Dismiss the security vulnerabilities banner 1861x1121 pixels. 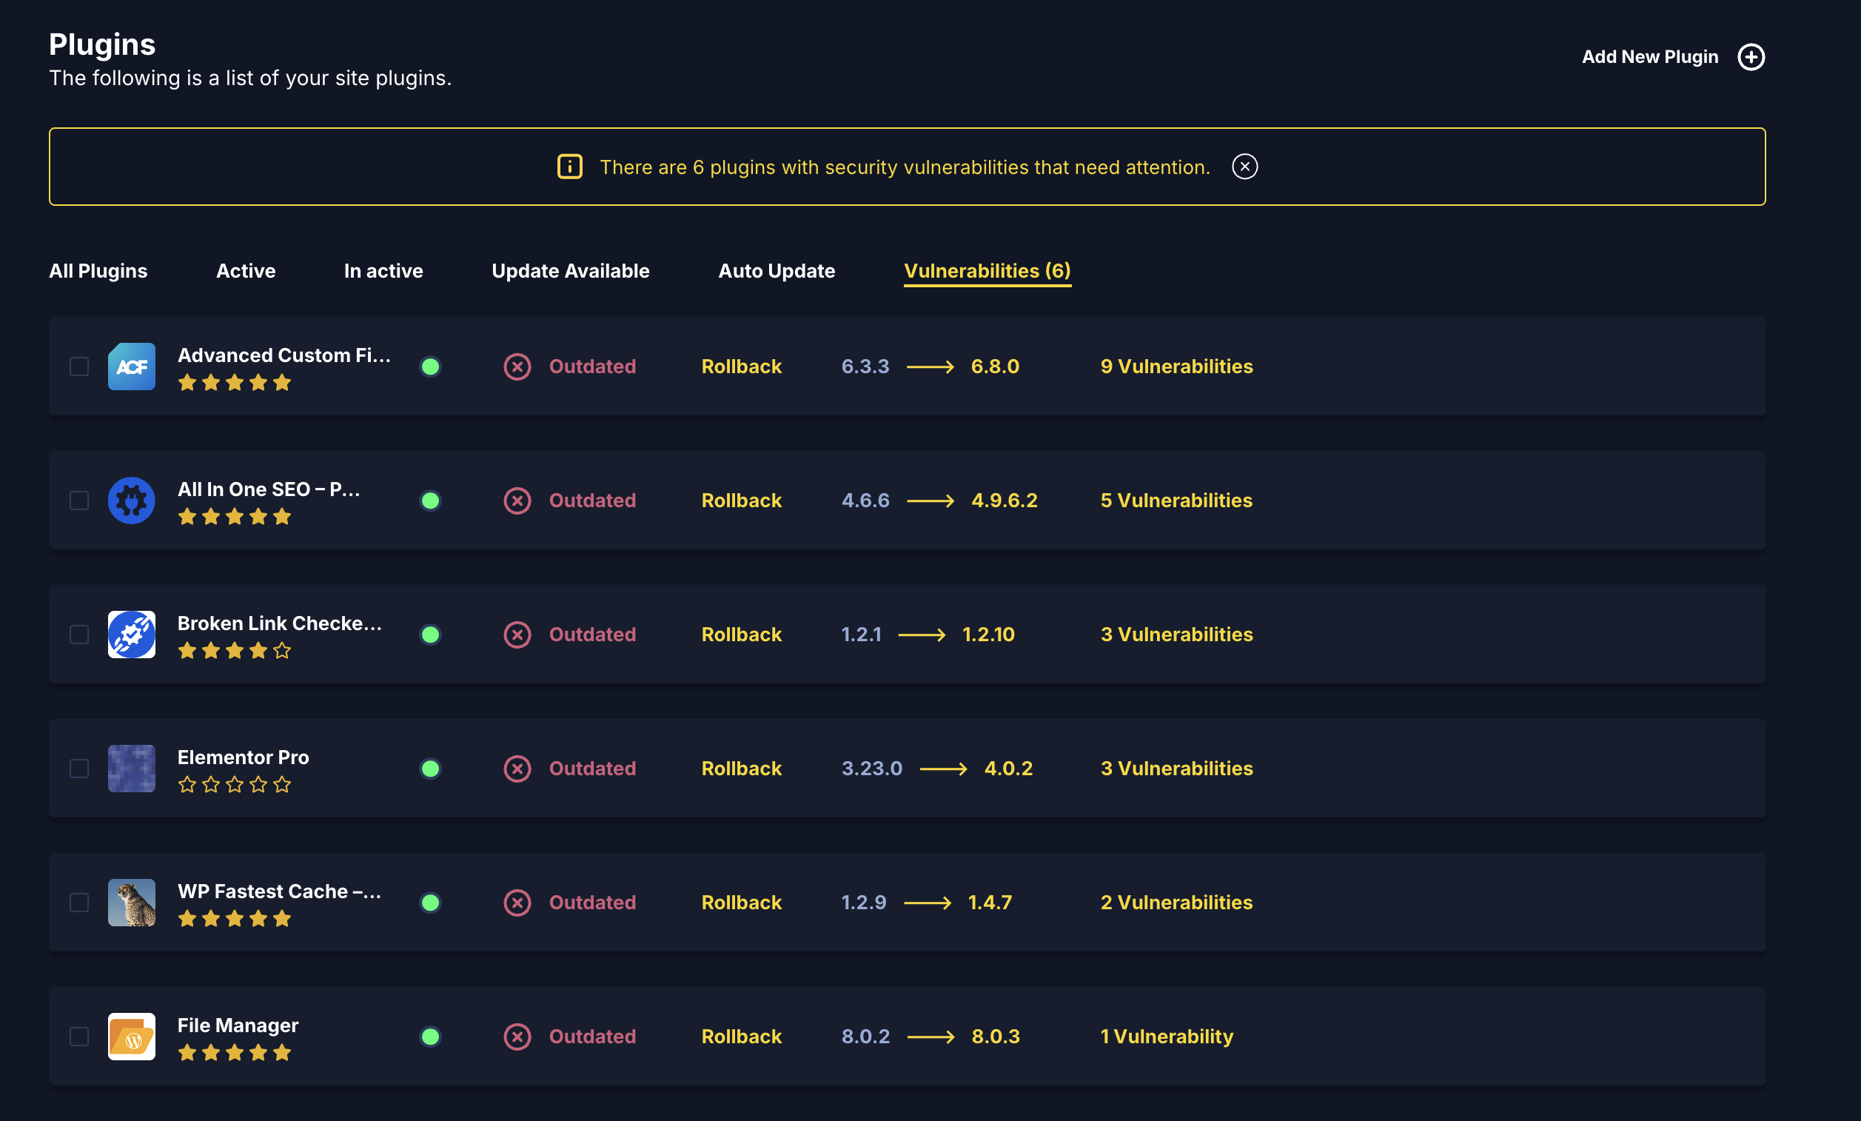[1244, 166]
